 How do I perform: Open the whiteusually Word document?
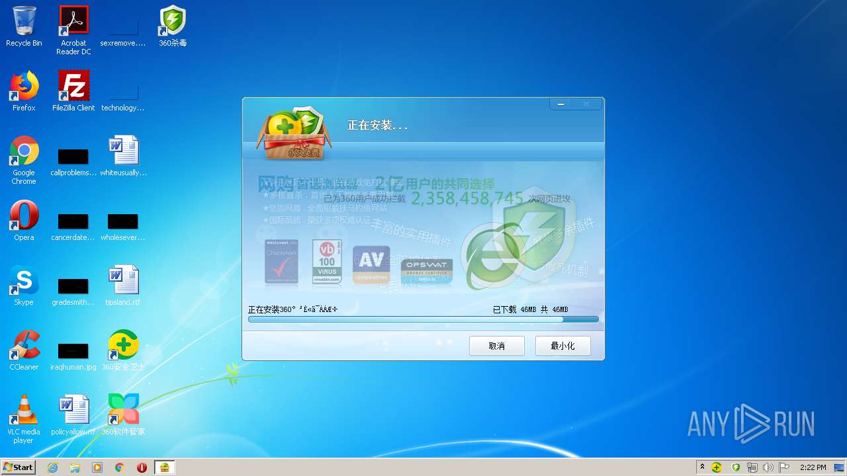(124, 156)
